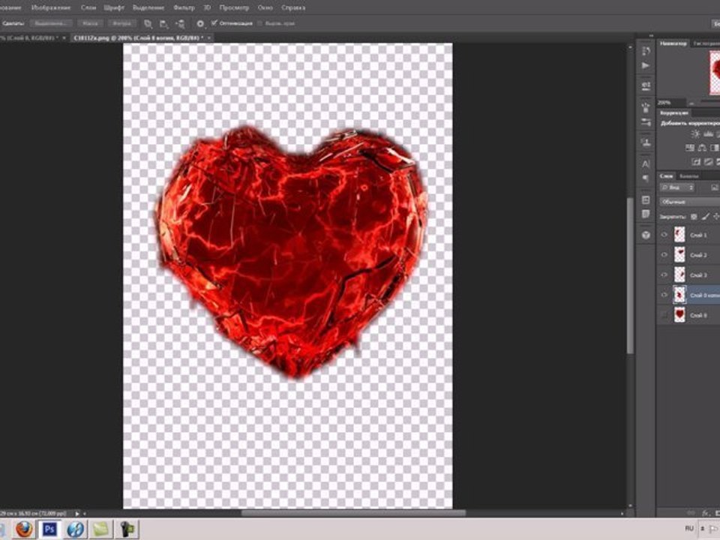Image resolution: width=720 pixels, height=540 pixels.
Task: Open the path arrangement dropdown
Action: (x=180, y=23)
